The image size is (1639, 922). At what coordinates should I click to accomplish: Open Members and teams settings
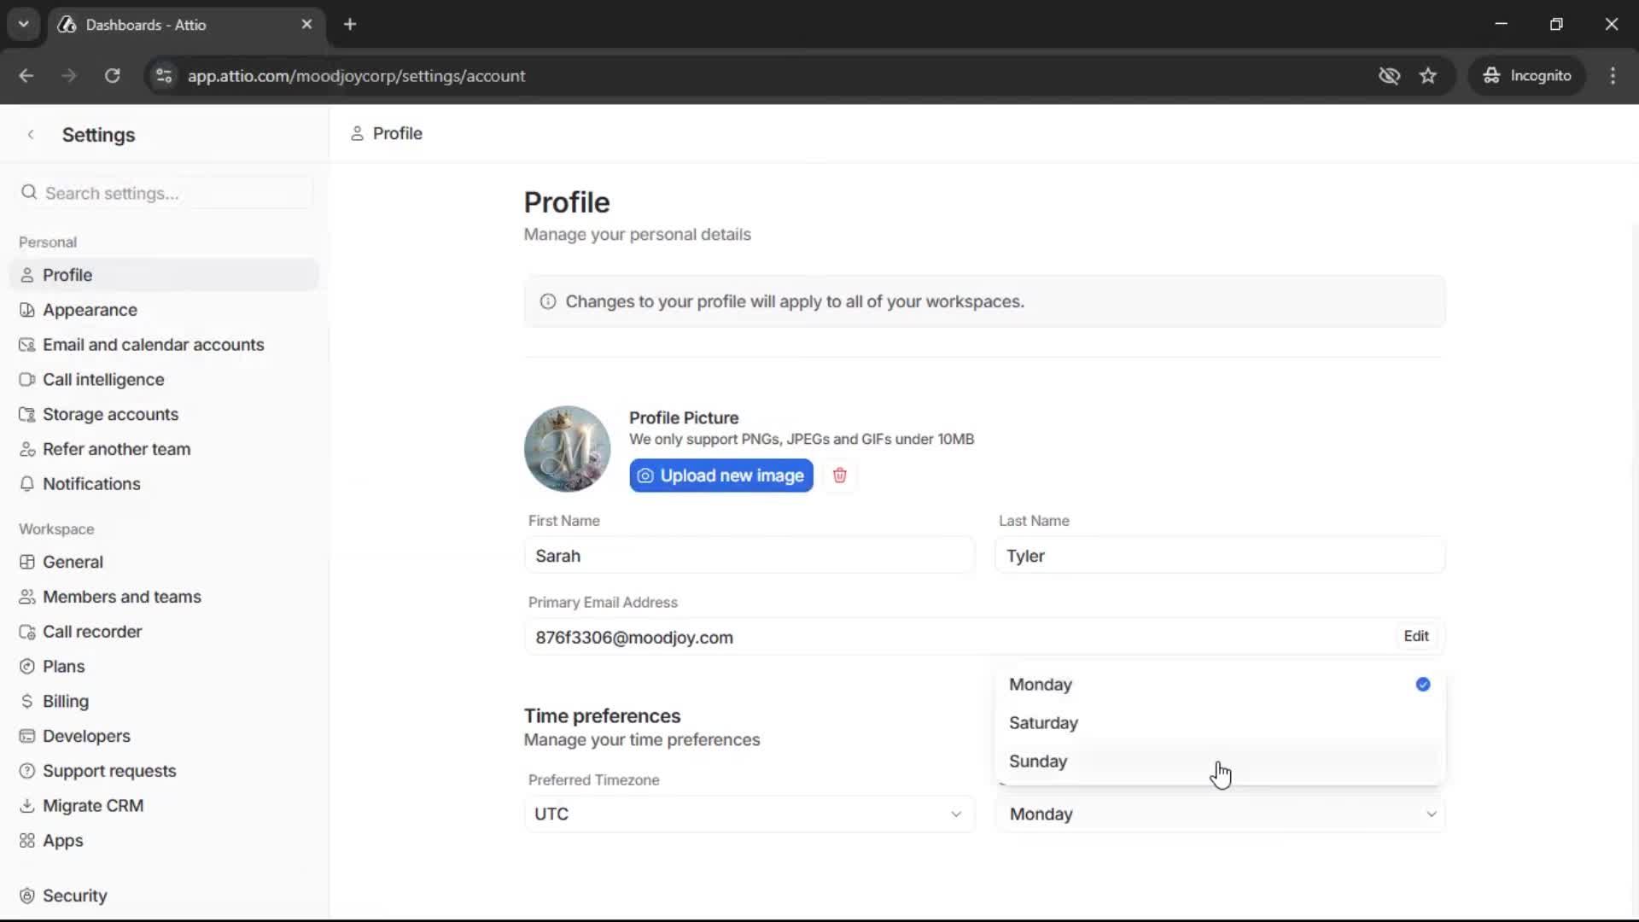click(x=121, y=597)
